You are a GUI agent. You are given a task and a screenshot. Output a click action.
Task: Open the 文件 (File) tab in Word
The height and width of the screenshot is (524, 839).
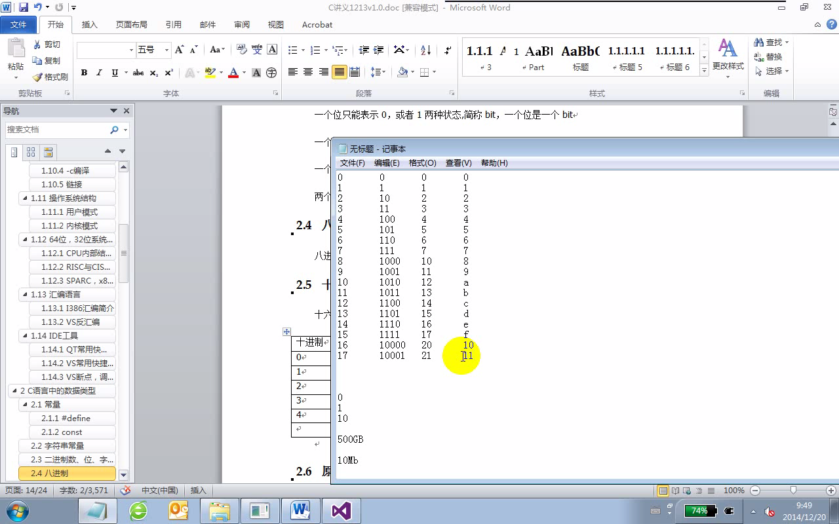point(18,25)
